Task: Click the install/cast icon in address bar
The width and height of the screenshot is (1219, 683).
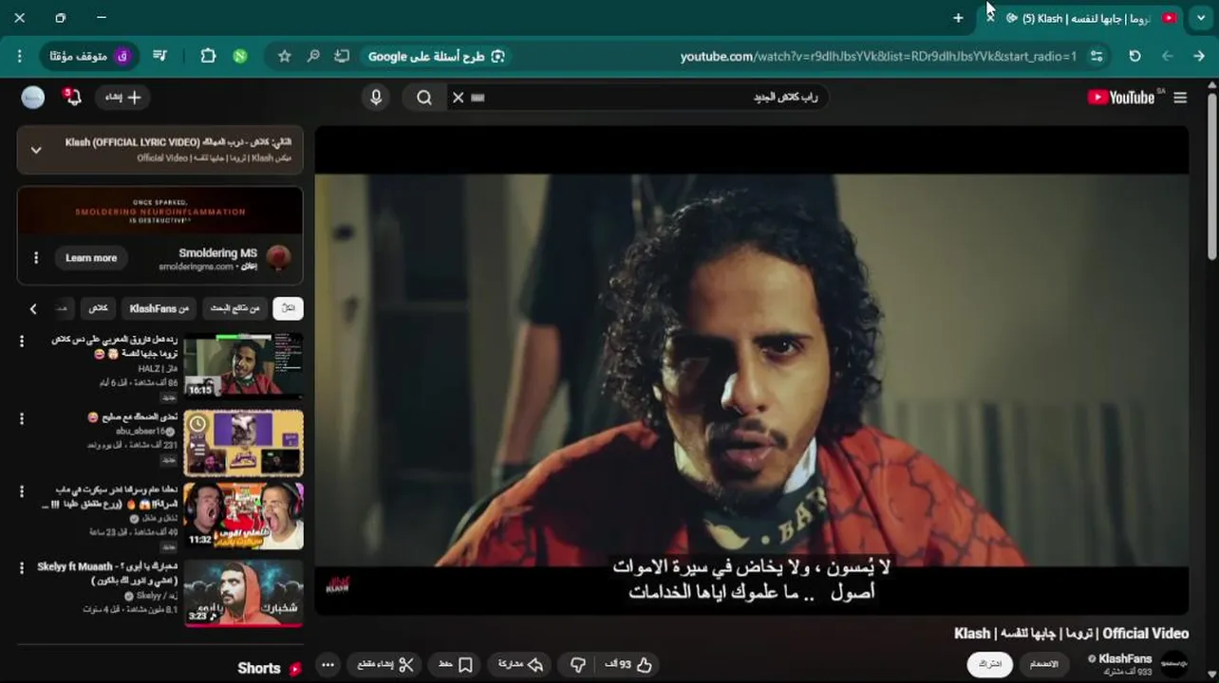Action: click(x=342, y=57)
